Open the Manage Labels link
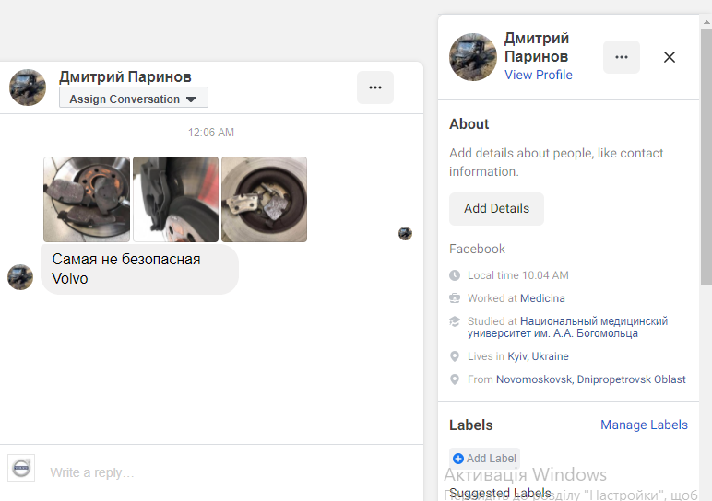This screenshot has width=712, height=501. [644, 425]
